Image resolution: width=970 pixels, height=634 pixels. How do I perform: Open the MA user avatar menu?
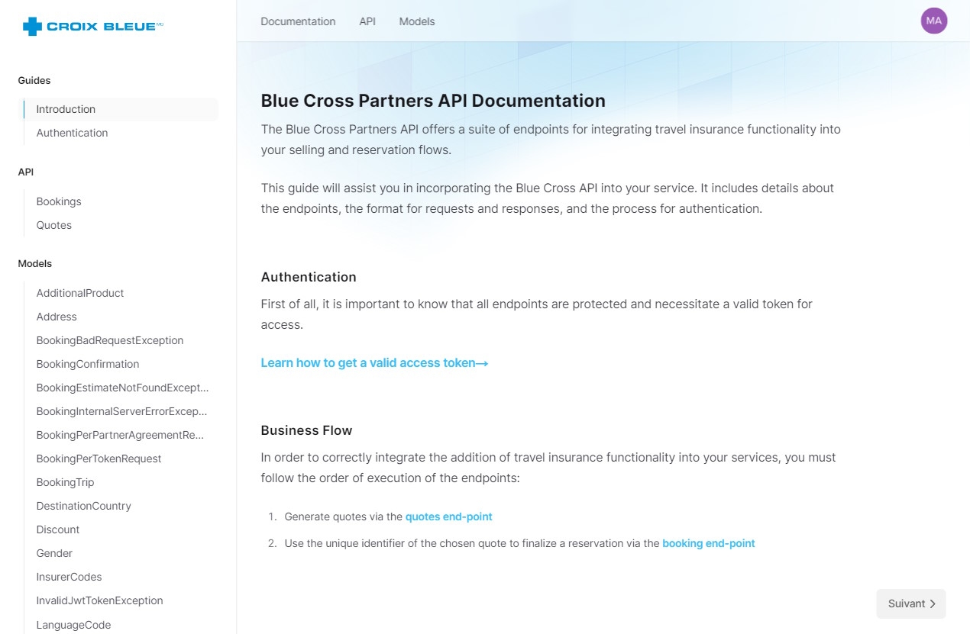933,21
